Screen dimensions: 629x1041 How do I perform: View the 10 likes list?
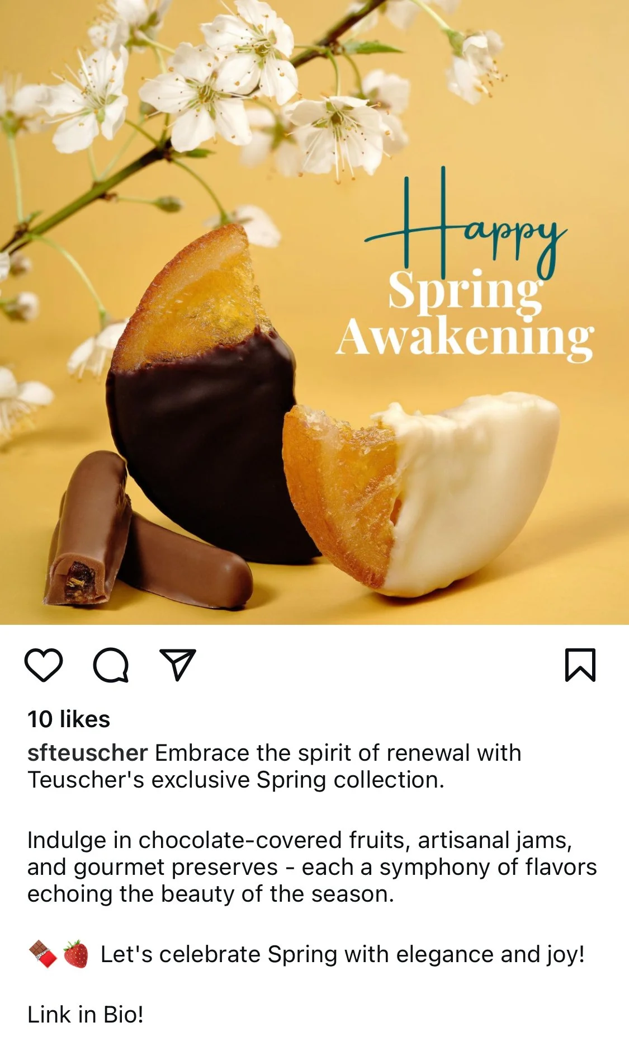click(69, 719)
